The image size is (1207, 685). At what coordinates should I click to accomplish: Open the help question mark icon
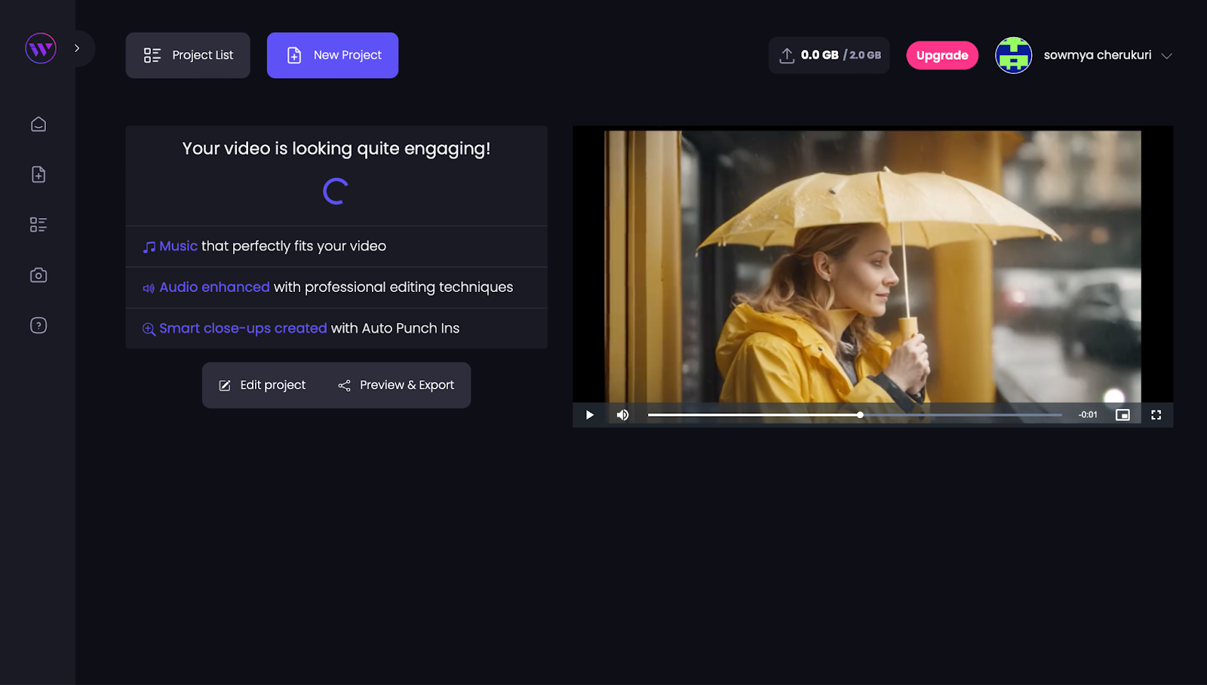tap(38, 325)
